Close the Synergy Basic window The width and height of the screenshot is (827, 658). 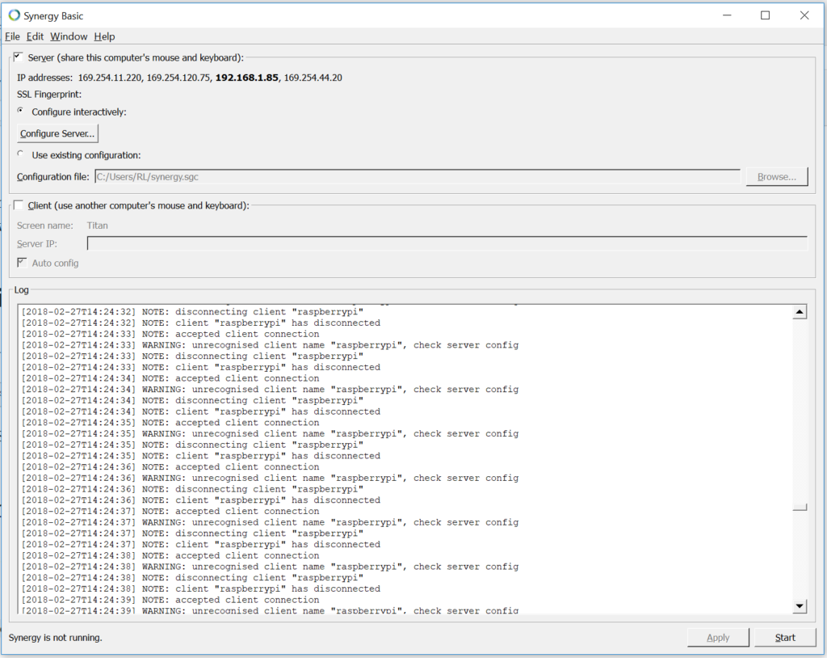804,15
